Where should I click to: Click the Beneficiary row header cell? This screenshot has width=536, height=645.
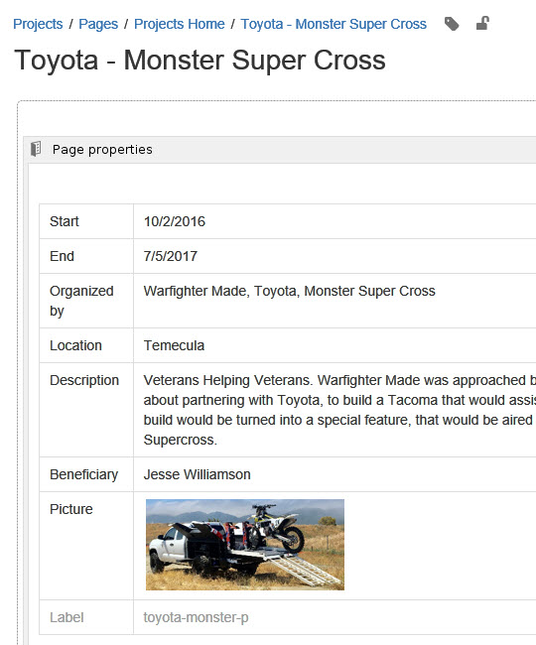(86, 474)
